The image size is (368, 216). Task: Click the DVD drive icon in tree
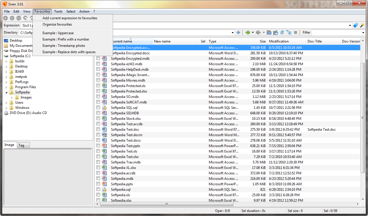[x=6, y=113]
